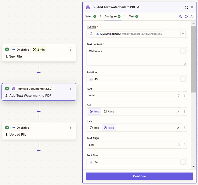Click the Text Align label
Viewport: 198px width, 185px height.
pos(93,138)
